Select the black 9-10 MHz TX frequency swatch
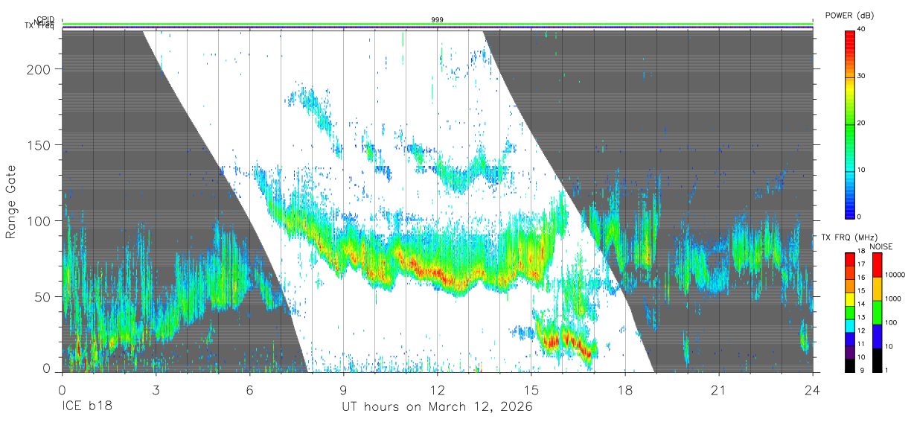This screenshot has height=422, width=914. tap(849, 364)
